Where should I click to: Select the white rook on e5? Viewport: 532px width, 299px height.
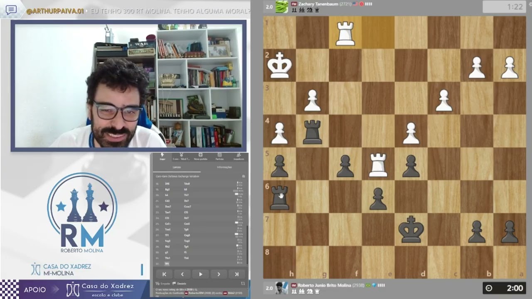point(378,165)
